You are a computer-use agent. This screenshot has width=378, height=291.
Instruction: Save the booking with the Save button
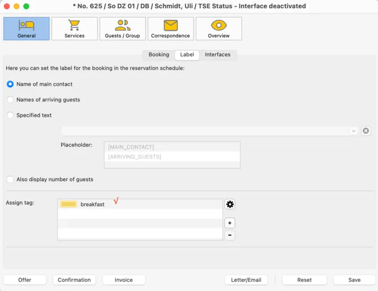[354, 280]
